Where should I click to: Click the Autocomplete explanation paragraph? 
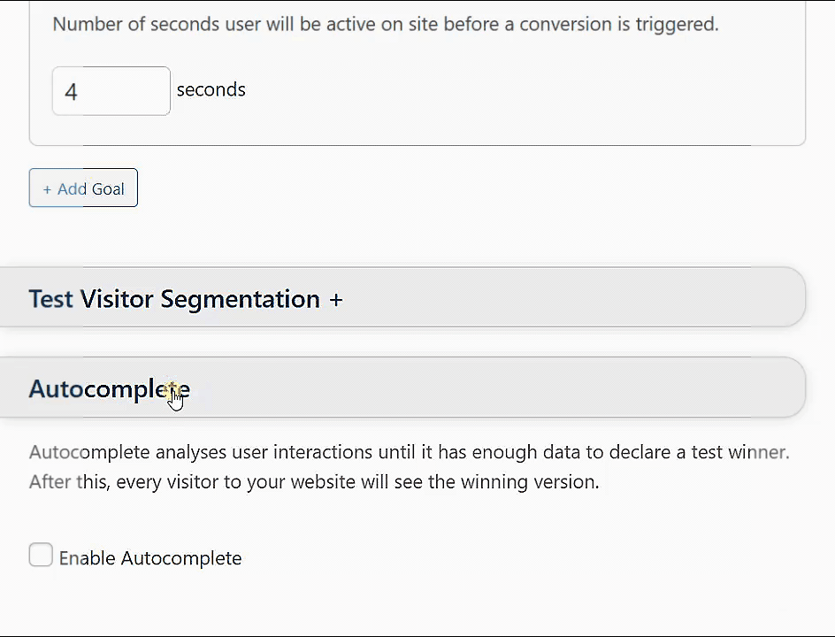pos(409,467)
